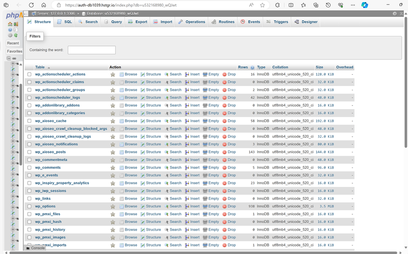The height and width of the screenshot is (254, 408).
Task: Click the 'Containing the word' filter input field
Action: tap(91, 50)
